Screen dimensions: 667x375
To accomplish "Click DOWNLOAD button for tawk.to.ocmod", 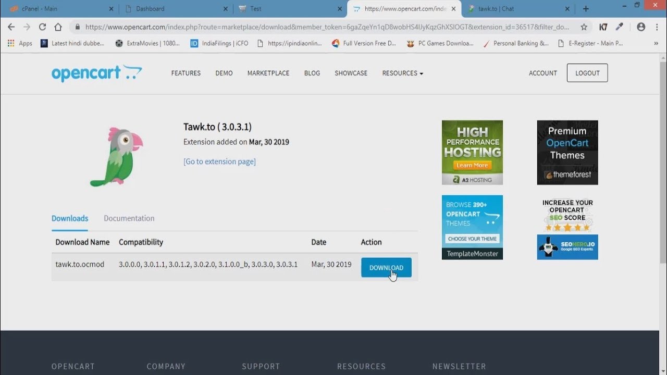I will 386,268.
